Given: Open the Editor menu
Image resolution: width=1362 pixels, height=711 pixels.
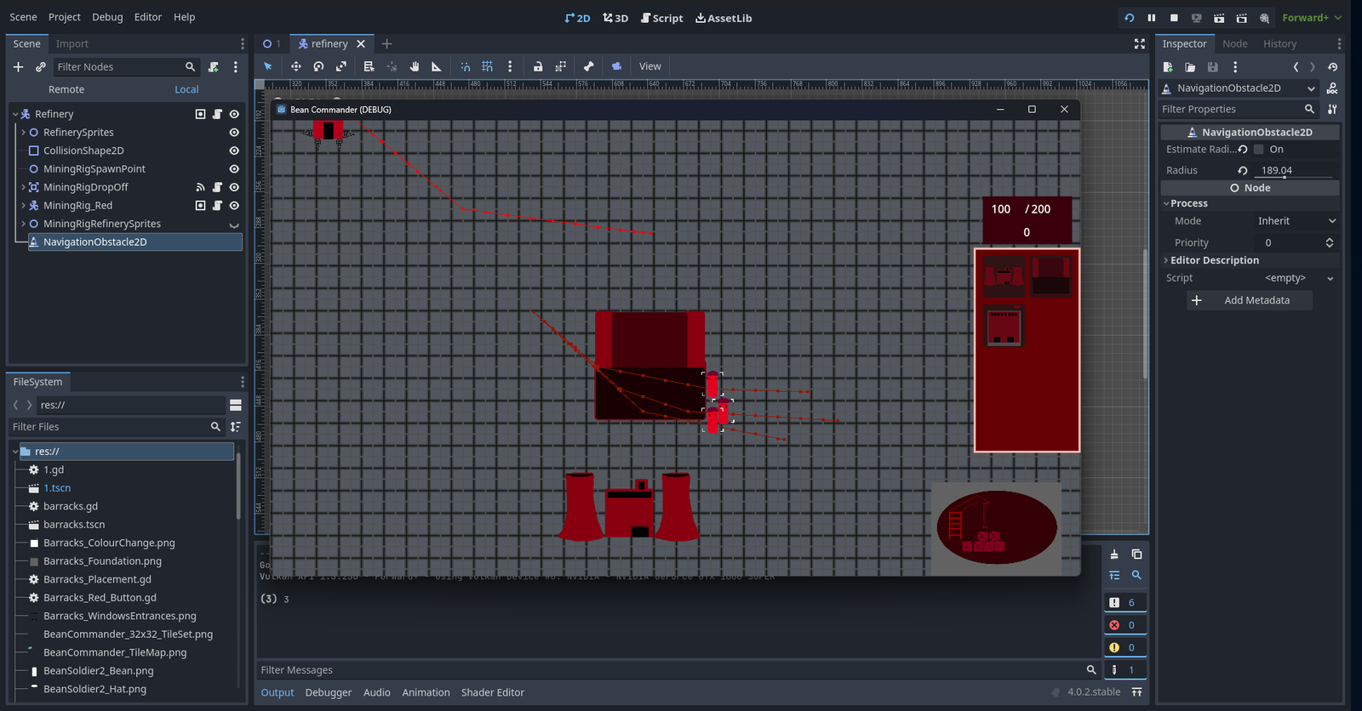Looking at the screenshot, I should click(147, 17).
